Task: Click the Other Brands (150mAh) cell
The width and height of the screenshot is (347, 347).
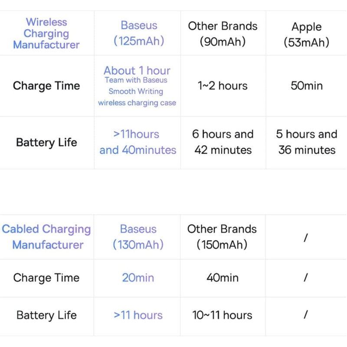Action: (222, 237)
